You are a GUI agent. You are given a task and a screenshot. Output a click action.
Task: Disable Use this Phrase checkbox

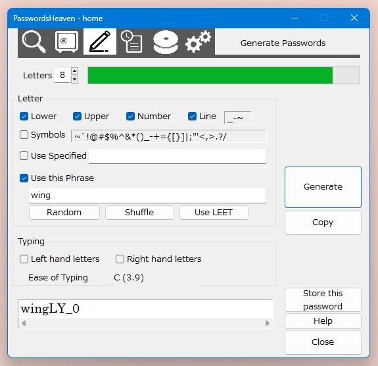point(24,178)
